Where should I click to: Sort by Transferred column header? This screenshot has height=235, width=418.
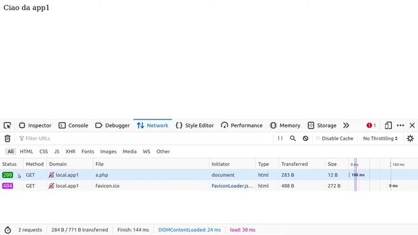pos(302,164)
